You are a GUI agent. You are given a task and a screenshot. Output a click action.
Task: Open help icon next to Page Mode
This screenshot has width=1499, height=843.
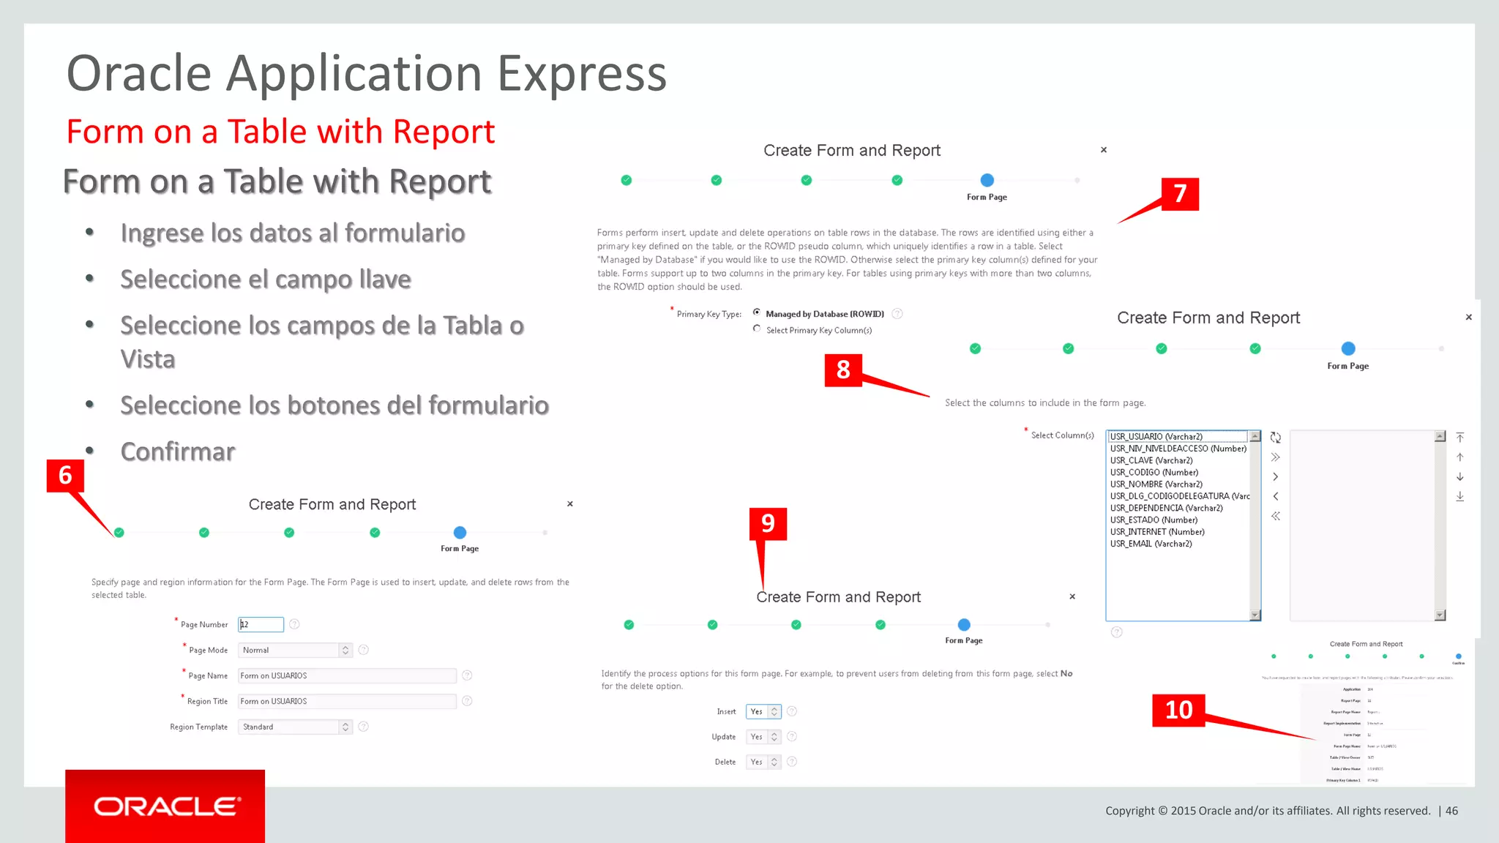pos(364,650)
